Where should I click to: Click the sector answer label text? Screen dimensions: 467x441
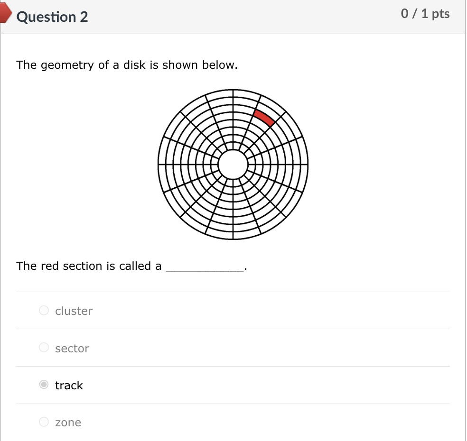(71, 348)
